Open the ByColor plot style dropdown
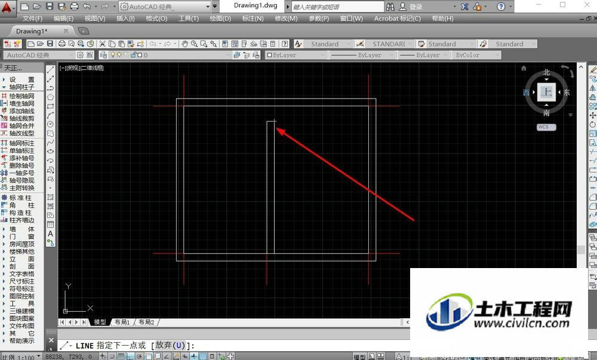 (x=476, y=55)
